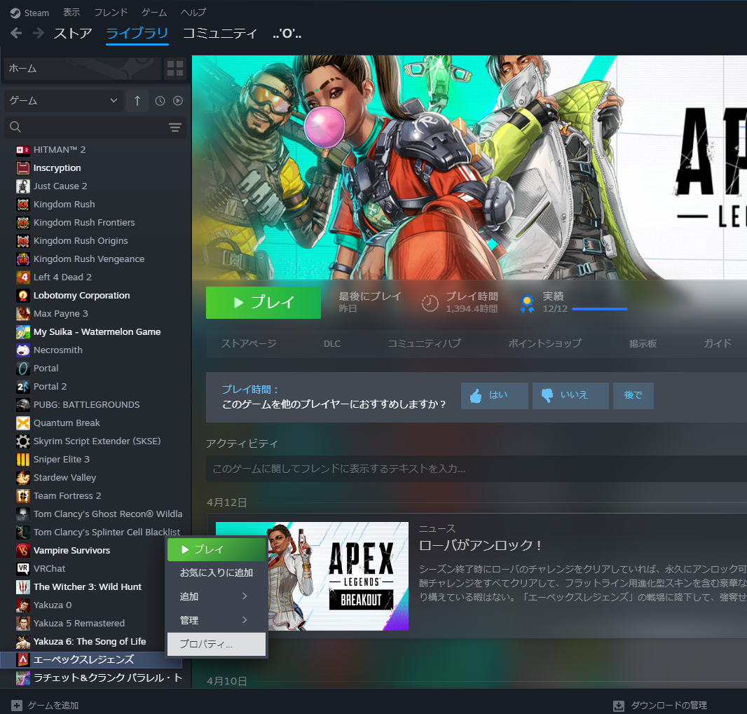
Task: Select the Sniper Elite 3 icon
Action: [23, 460]
